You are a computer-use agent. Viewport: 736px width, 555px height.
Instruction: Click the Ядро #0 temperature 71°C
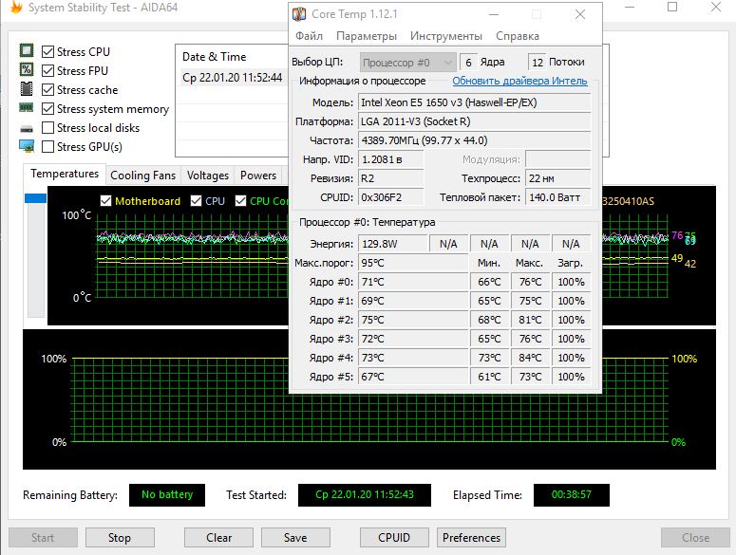(x=413, y=282)
